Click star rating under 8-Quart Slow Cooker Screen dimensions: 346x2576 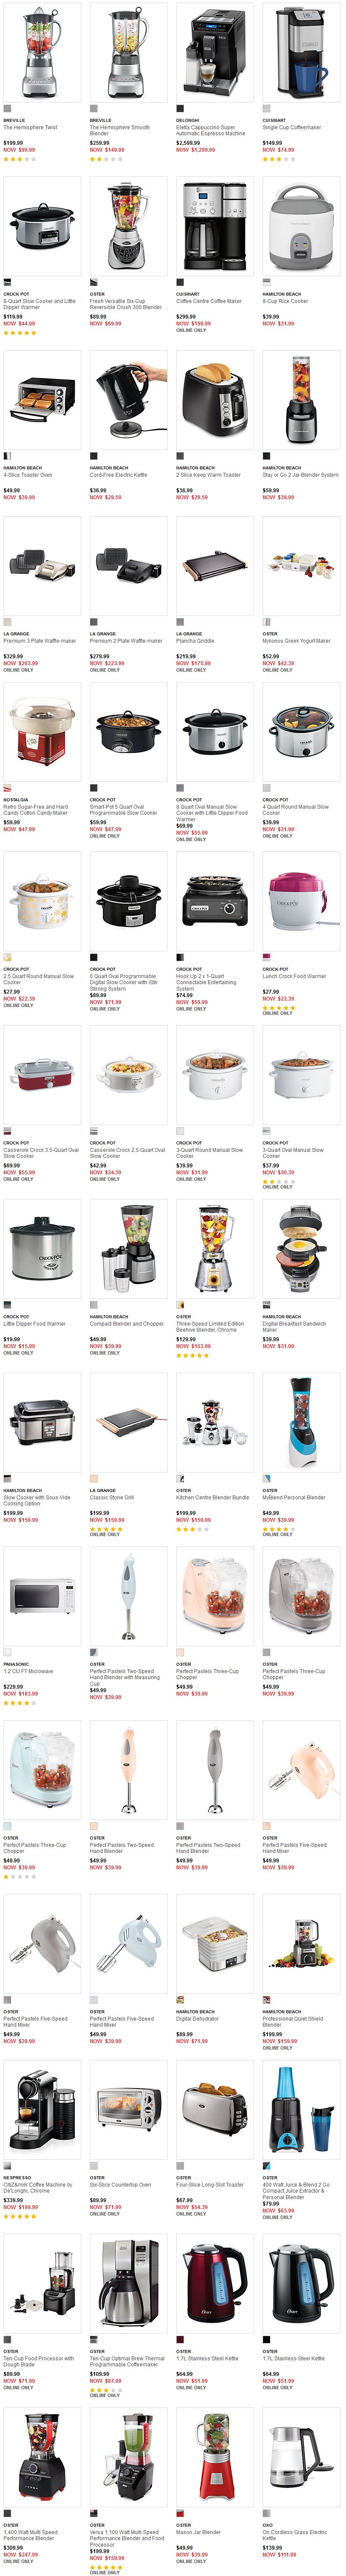coord(20,333)
